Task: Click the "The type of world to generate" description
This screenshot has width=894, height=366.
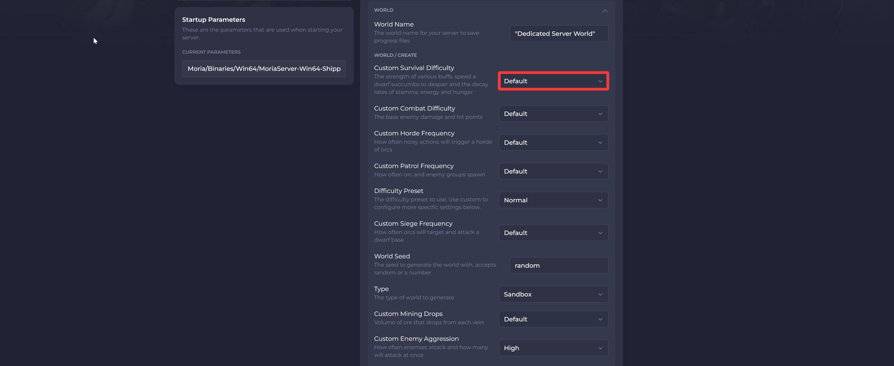Action: pyautogui.click(x=414, y=298)
